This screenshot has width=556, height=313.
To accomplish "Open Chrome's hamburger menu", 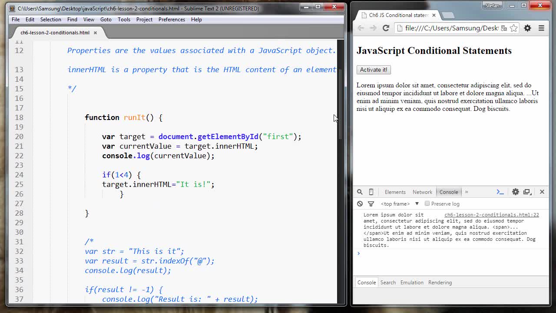I will click(541, 28).
